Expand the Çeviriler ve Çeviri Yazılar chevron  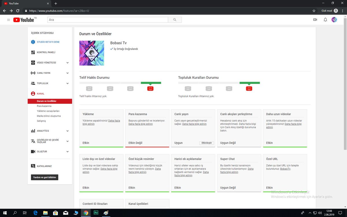[67, 141]
